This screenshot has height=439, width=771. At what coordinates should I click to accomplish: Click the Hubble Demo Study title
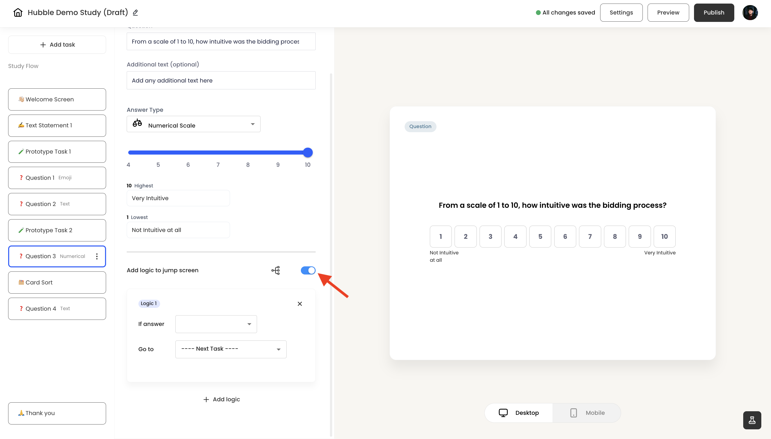[78, 12]
